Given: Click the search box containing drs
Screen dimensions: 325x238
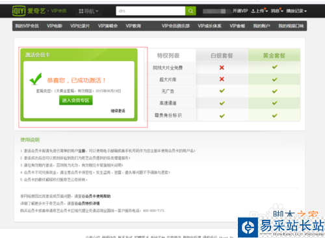Looking at the screenshot, I should click(x=151, y=11).
